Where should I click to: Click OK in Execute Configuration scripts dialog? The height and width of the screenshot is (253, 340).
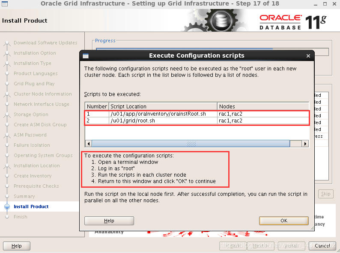[283, 221]
